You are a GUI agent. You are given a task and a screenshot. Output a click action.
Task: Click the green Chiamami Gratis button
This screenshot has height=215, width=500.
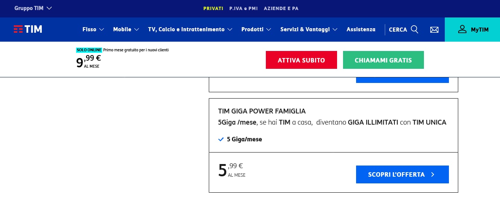pos(383,60)
